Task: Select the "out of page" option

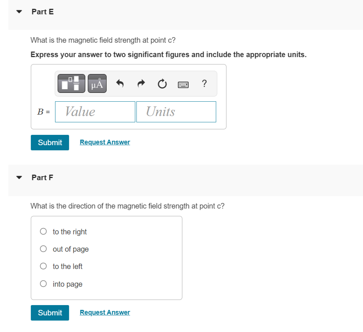Action: (44, 249)
